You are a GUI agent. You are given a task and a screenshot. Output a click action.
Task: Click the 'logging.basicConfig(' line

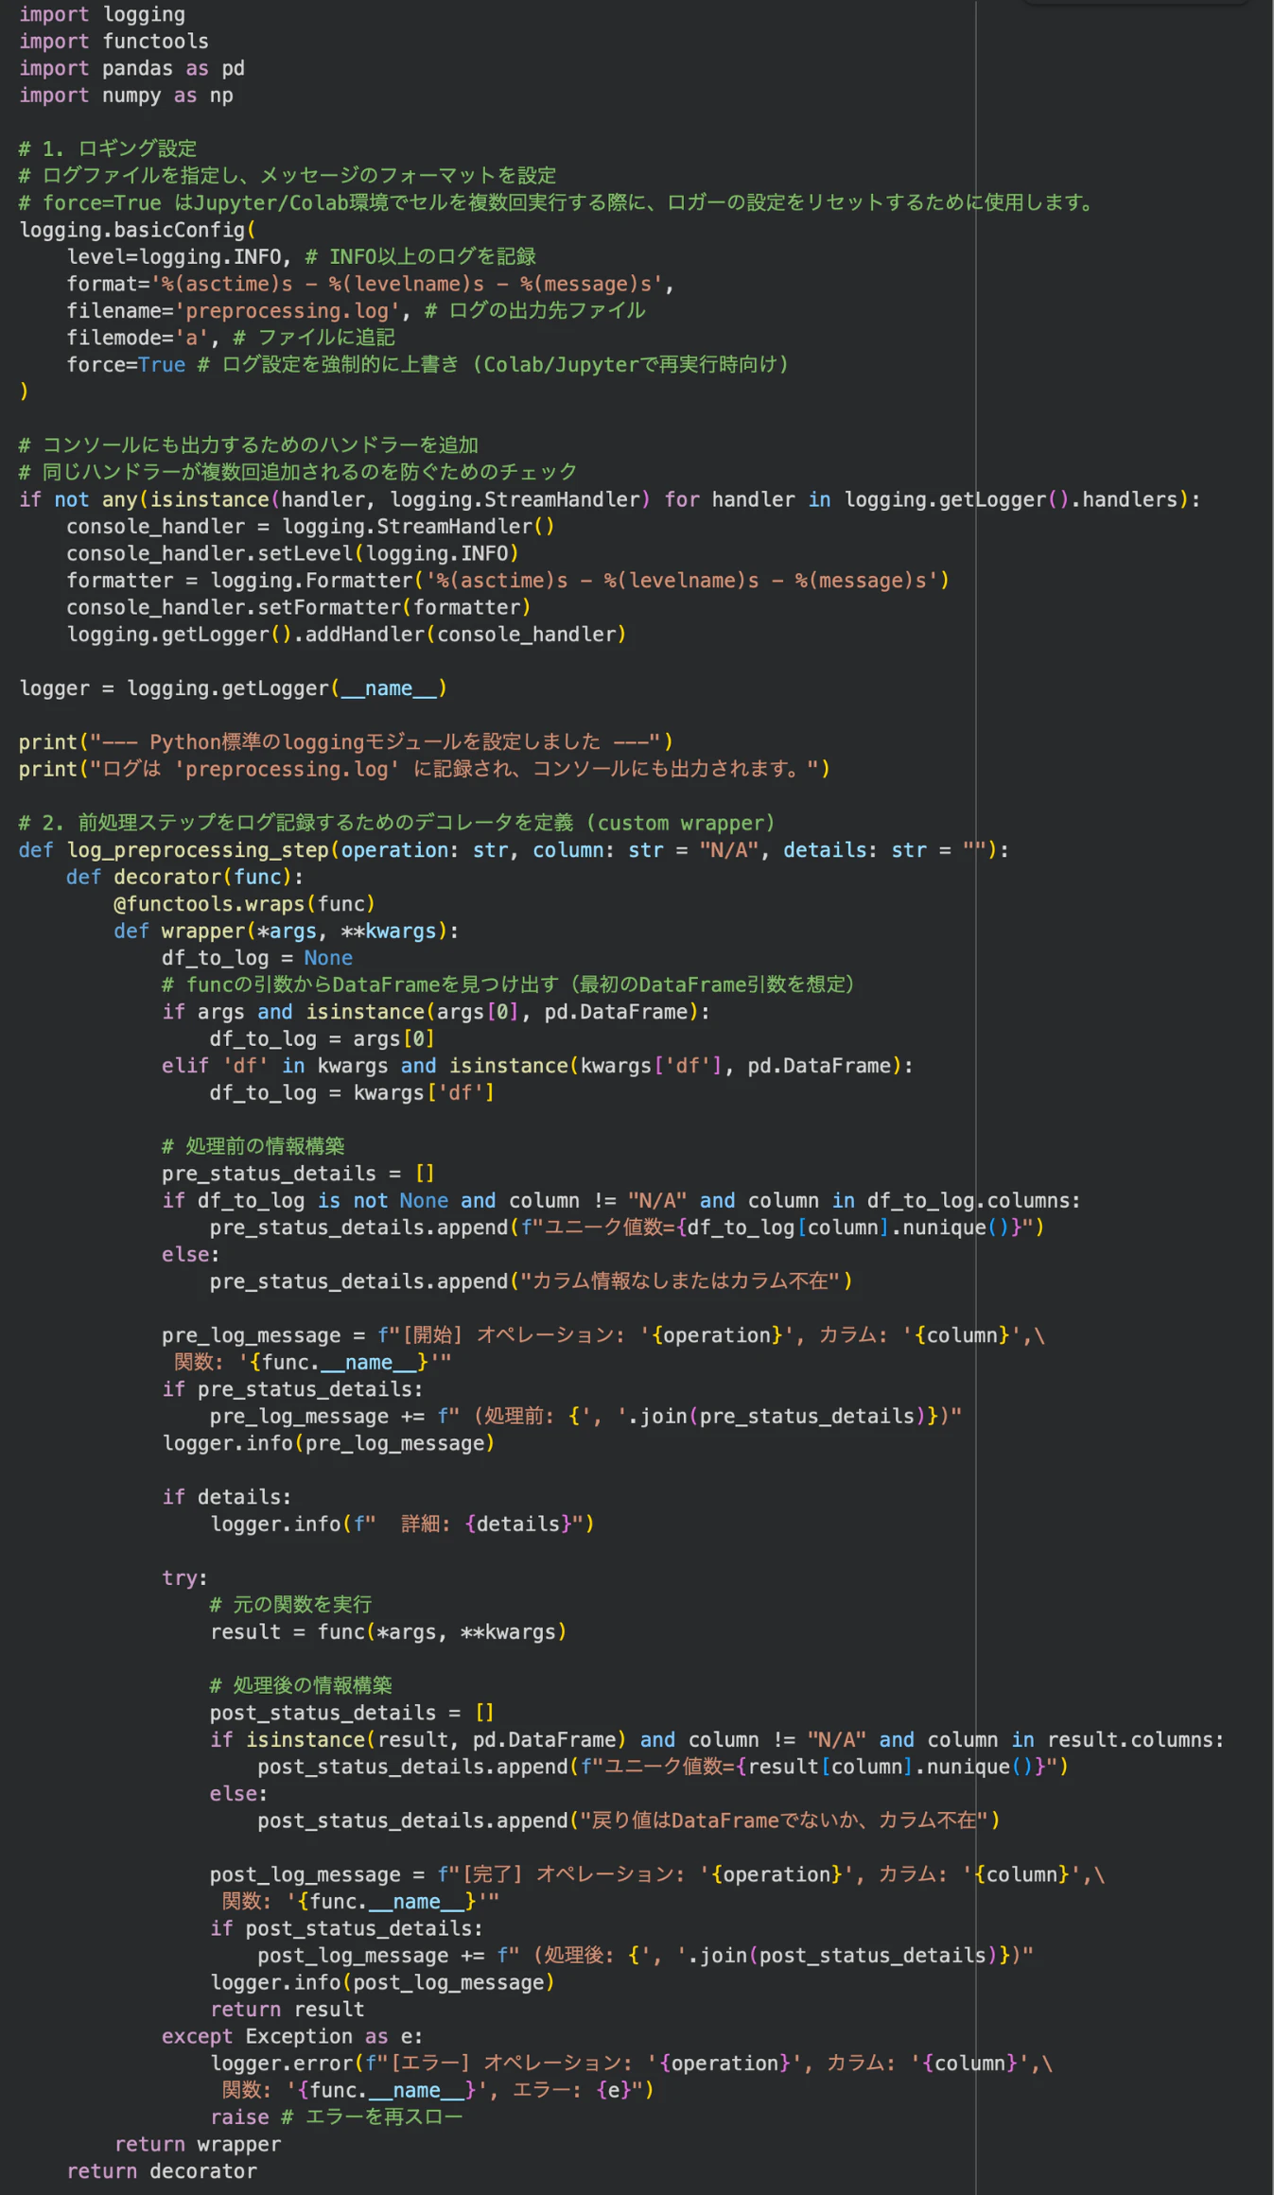tap(137, 230)
